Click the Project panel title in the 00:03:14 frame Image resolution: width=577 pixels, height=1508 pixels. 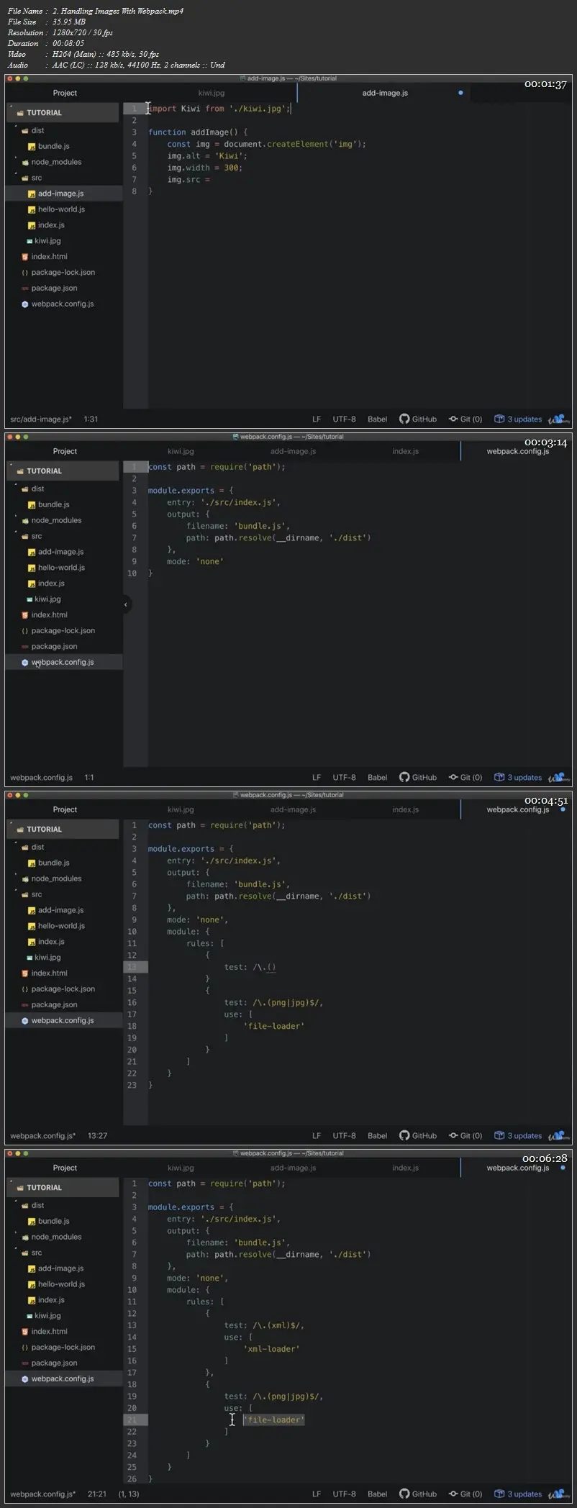click(65, 451)
